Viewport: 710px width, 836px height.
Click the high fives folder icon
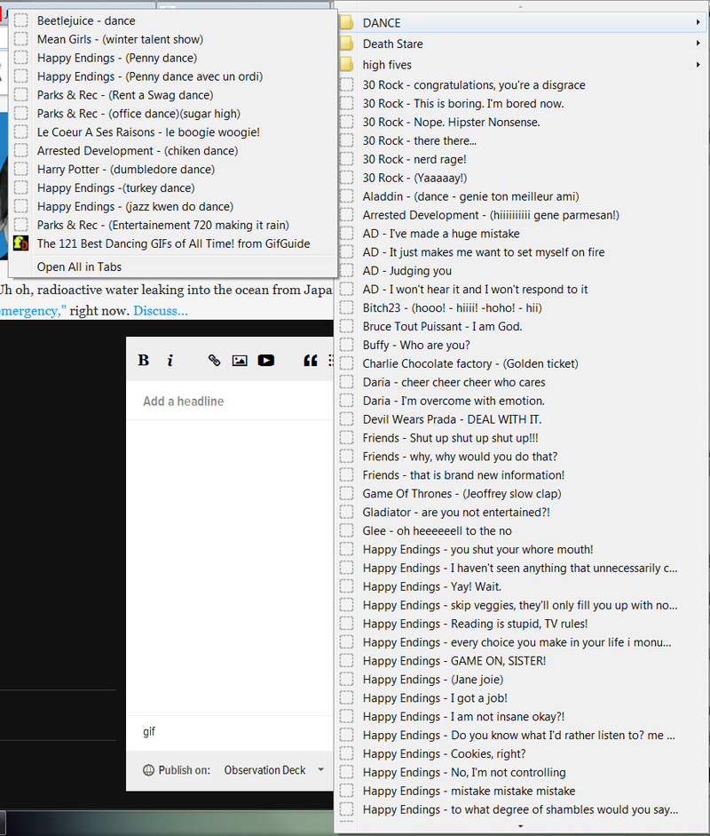click(x=347, y=65)
